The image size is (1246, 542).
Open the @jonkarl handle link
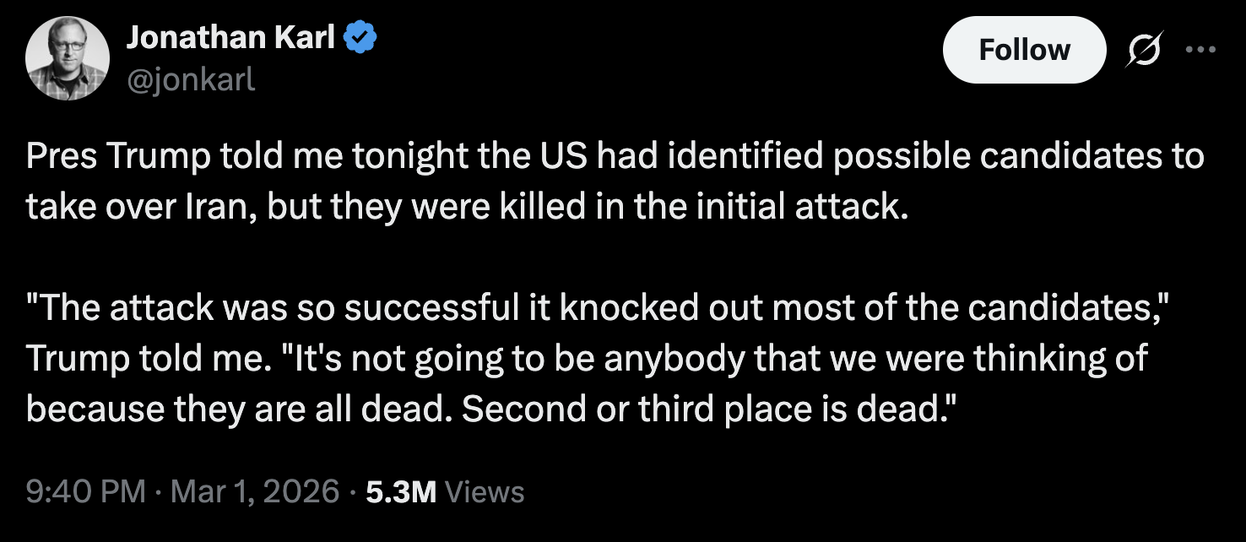point(191,79)
